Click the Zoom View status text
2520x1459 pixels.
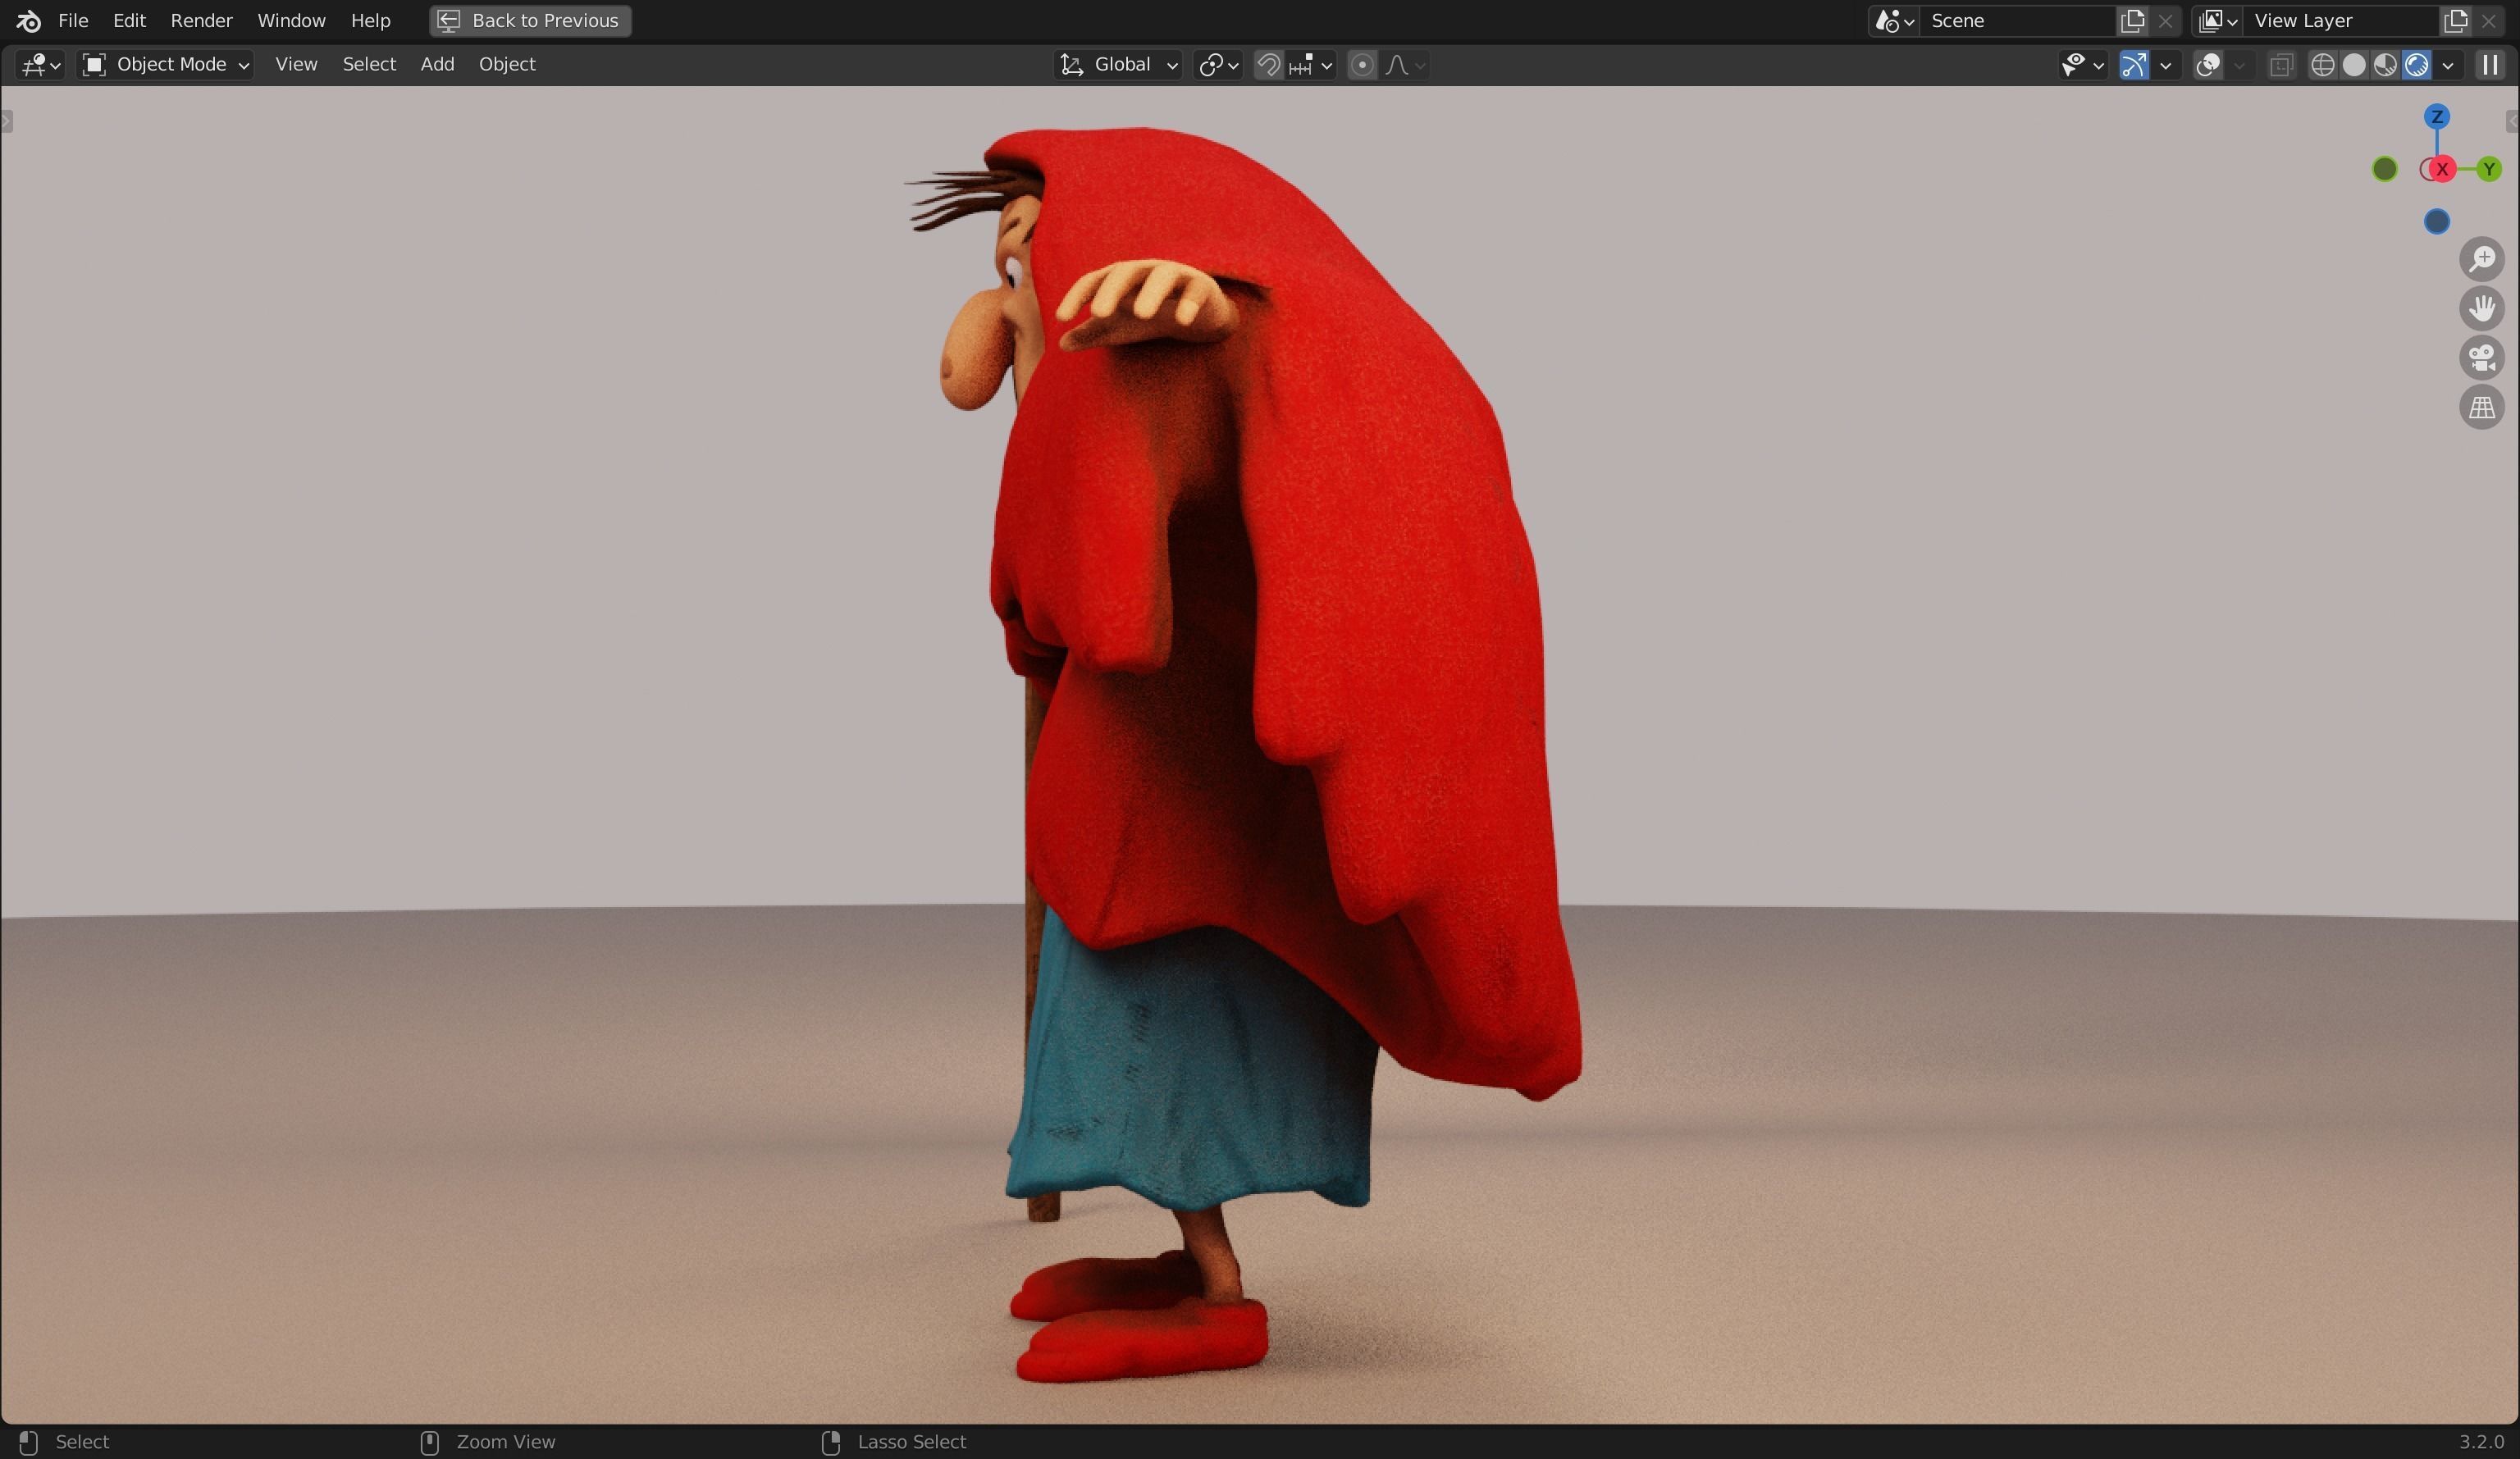coord(505,1442)
